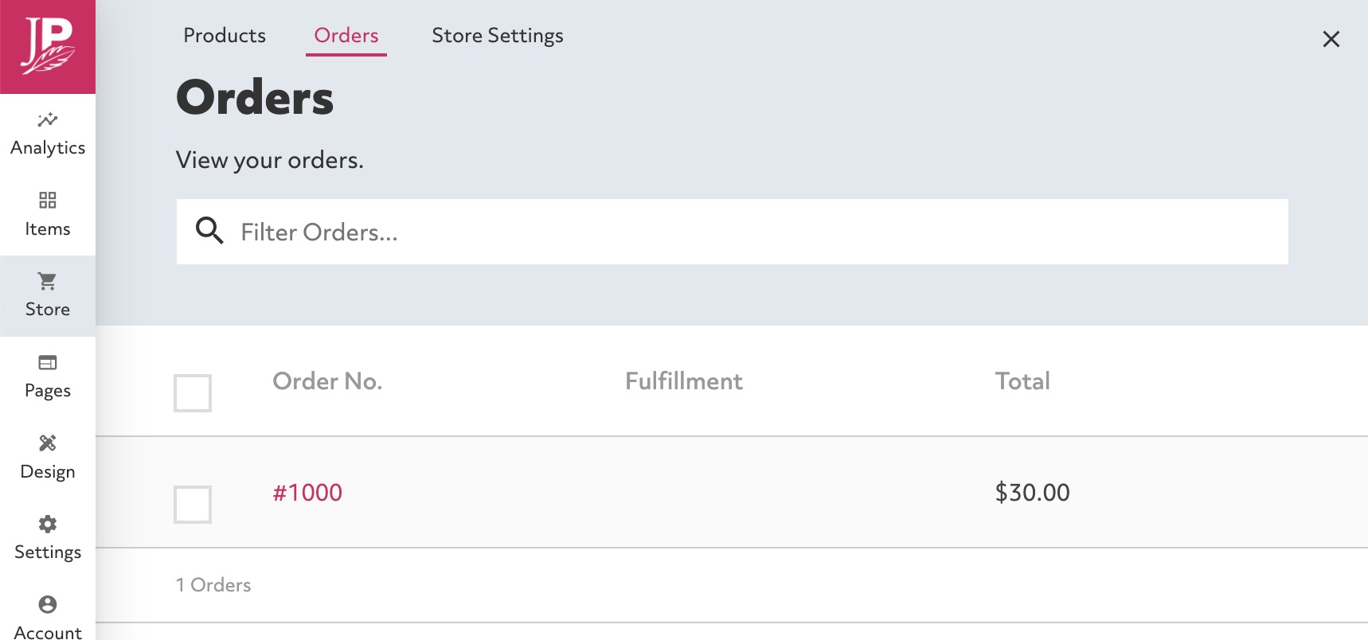The image size is (1368, 640).
Task: Toggle the select-all orders checkbox
Action: click(193, 393)
